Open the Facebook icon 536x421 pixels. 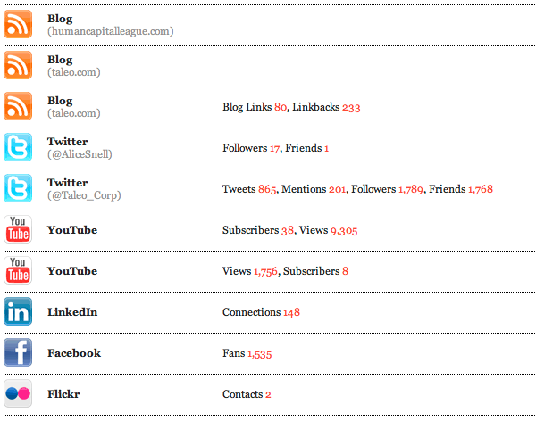18,352
